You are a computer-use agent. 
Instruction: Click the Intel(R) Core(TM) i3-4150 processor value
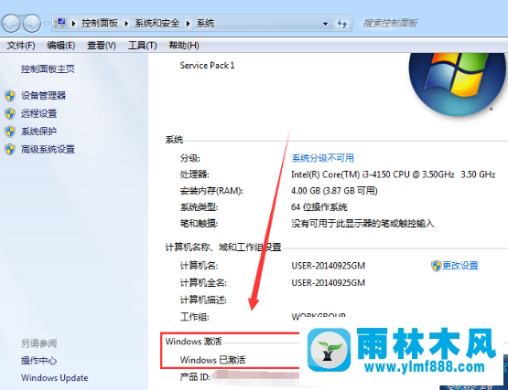394,174
